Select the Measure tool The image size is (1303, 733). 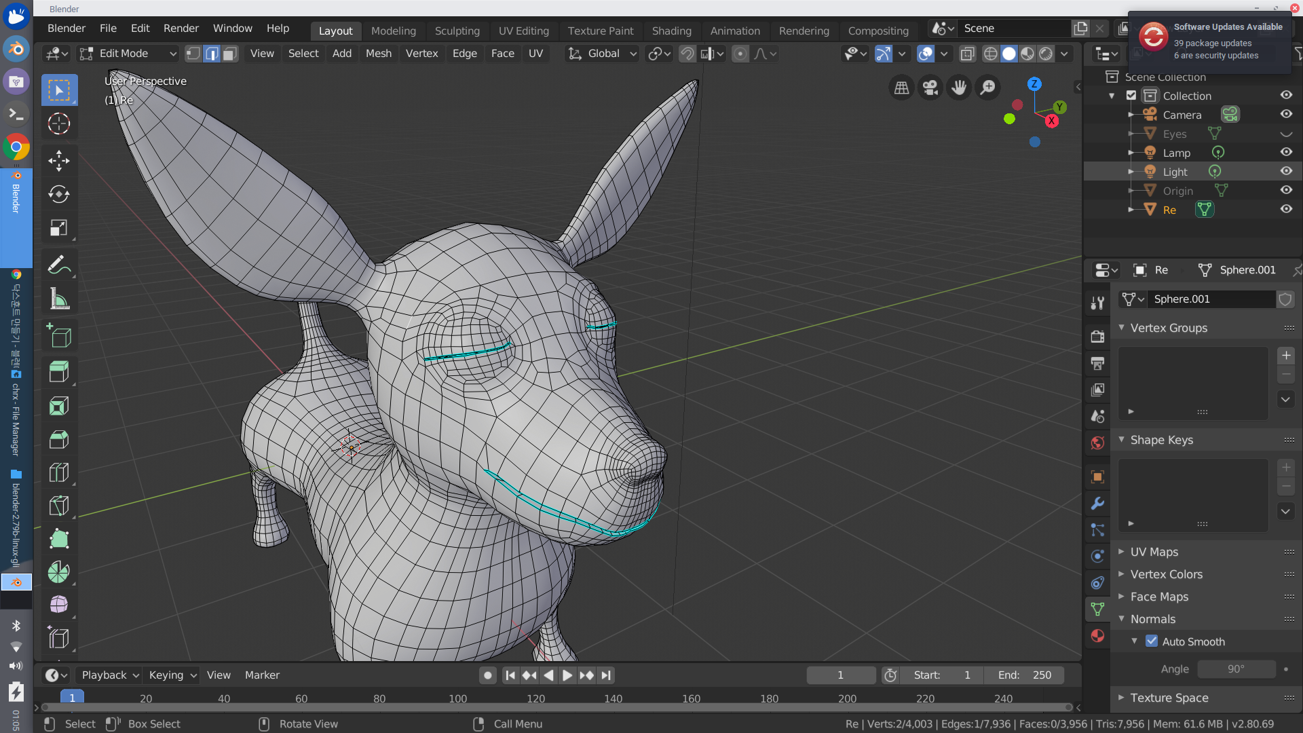(x=59, y=299)
